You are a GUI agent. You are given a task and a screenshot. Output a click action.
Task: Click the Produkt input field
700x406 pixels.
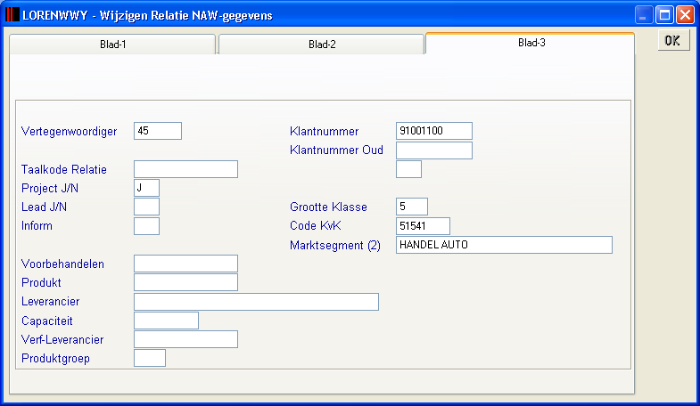[185, 282]
